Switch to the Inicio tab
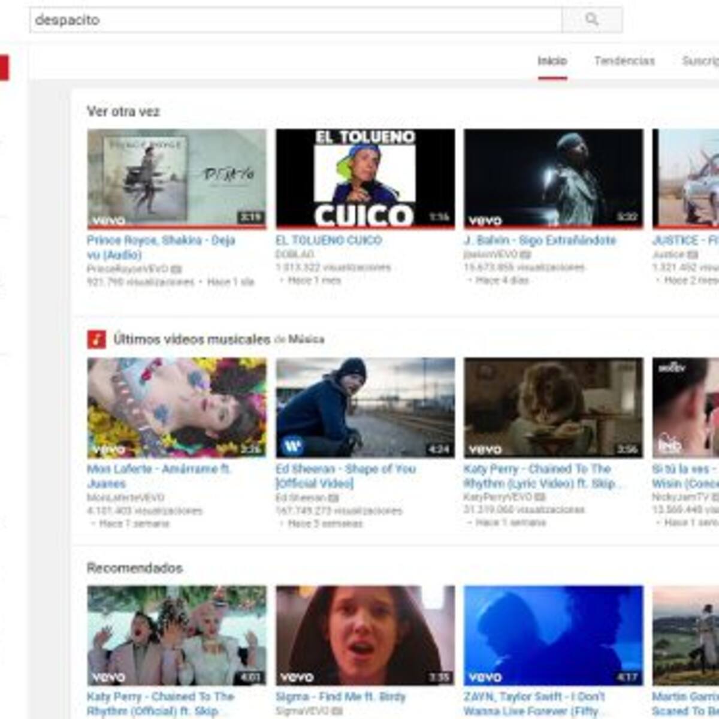Image resolution: width=719 pixels, height=719 pixels. point(552,61)
